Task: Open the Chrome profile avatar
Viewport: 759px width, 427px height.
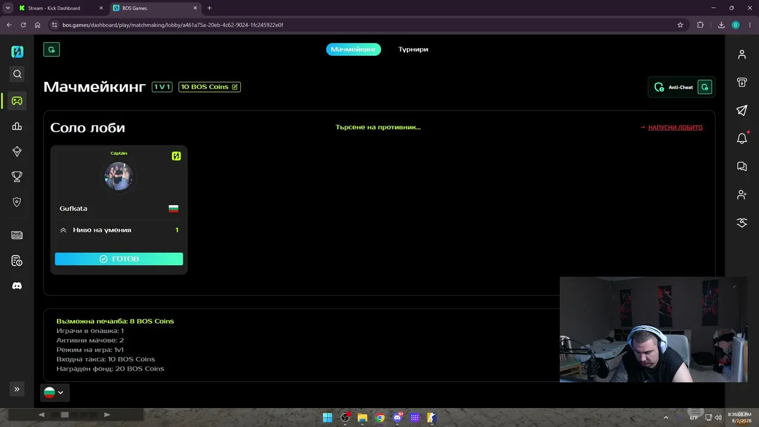Action: click(x=735, y=25)
